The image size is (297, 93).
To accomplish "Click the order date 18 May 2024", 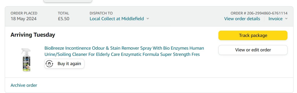I will click(24, 19).
